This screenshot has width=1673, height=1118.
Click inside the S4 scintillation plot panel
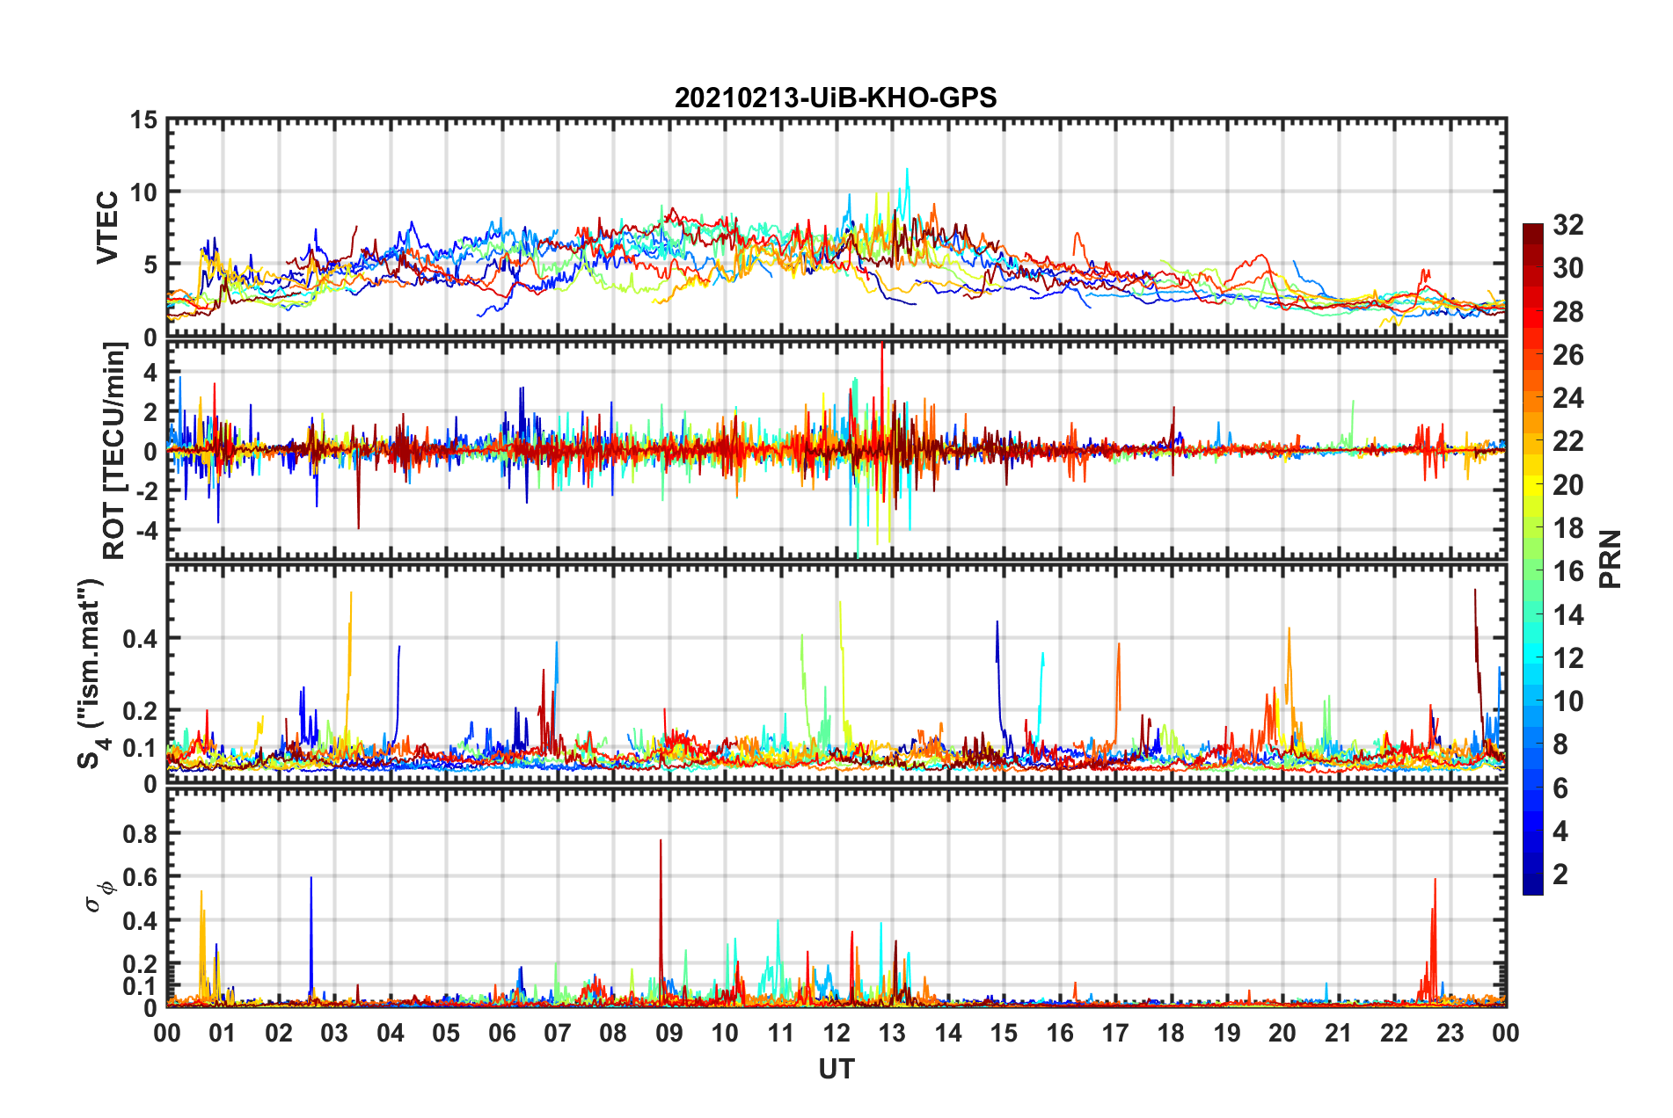(836, 673)
